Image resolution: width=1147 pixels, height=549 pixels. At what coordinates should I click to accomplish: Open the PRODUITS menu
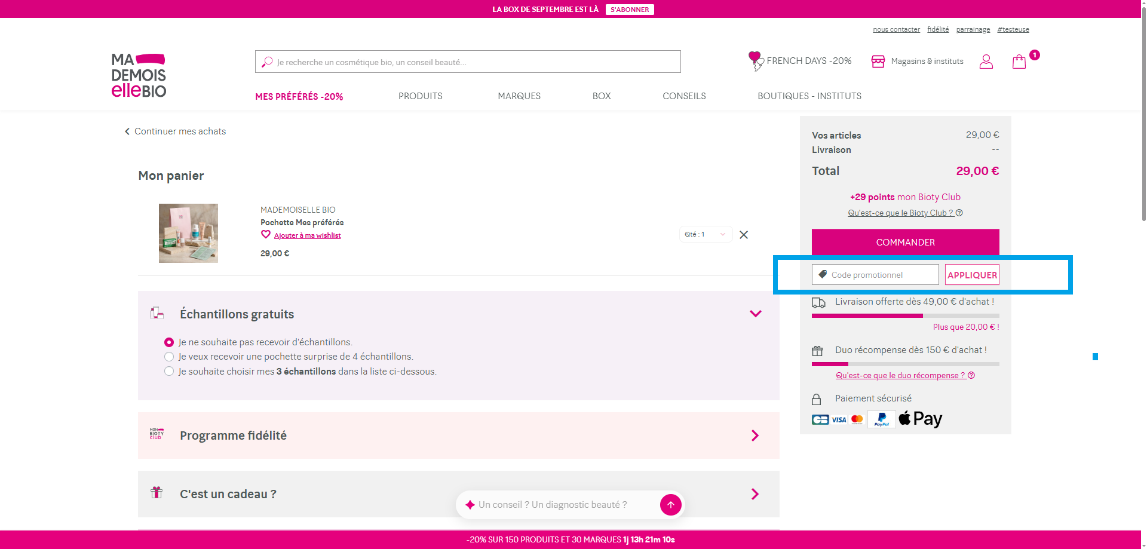coord(421,96)
